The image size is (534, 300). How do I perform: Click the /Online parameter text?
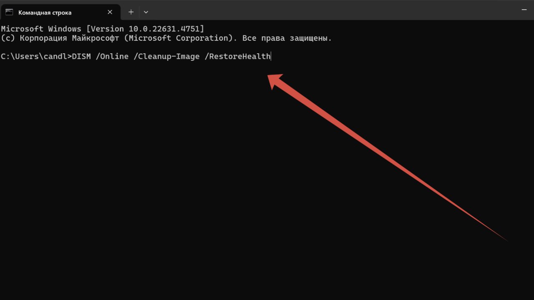112,56
